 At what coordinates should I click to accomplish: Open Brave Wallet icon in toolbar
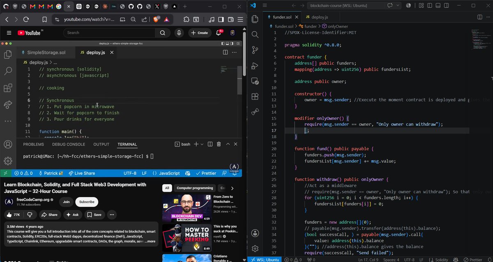[230, 19]
